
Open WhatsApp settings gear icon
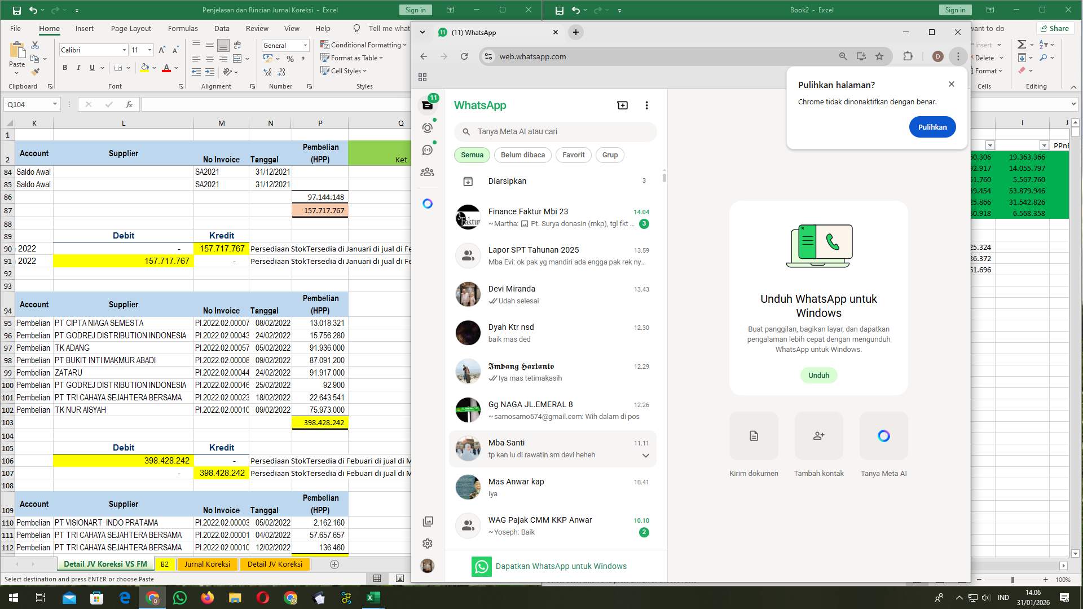(428, 543)
